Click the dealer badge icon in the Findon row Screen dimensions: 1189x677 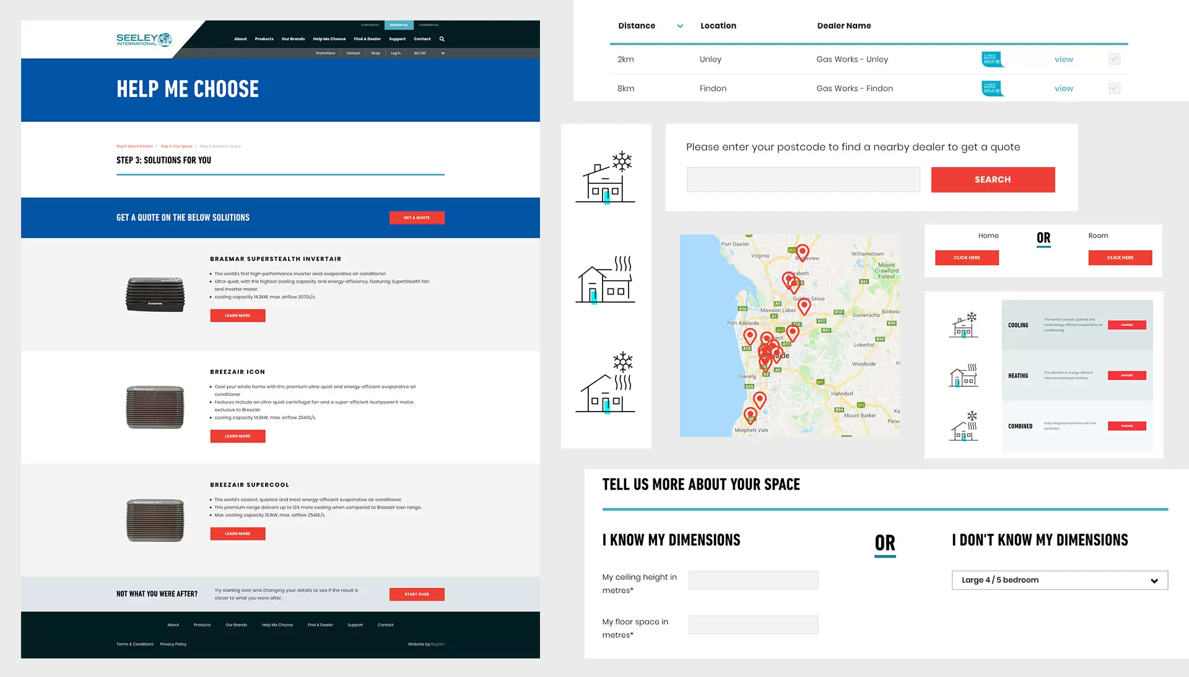(992, 88)
